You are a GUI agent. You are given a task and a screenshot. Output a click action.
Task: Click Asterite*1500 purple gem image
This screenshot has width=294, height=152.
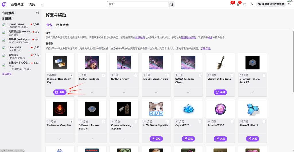coord(220,109)
